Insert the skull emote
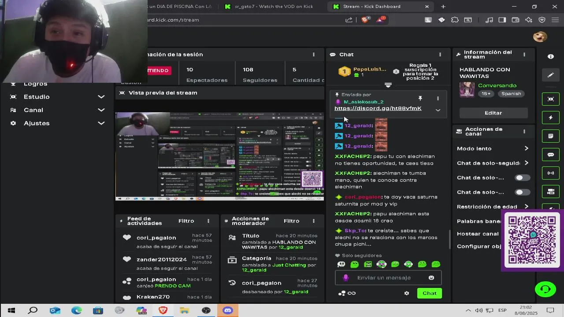Screen dimensions: 564x317 [341, 264]
